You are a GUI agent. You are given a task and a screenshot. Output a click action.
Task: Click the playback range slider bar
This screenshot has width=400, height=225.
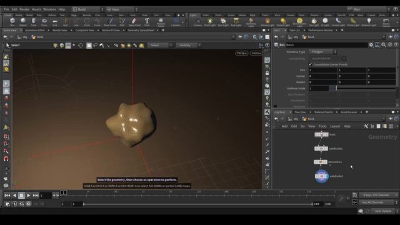point(197,204)
